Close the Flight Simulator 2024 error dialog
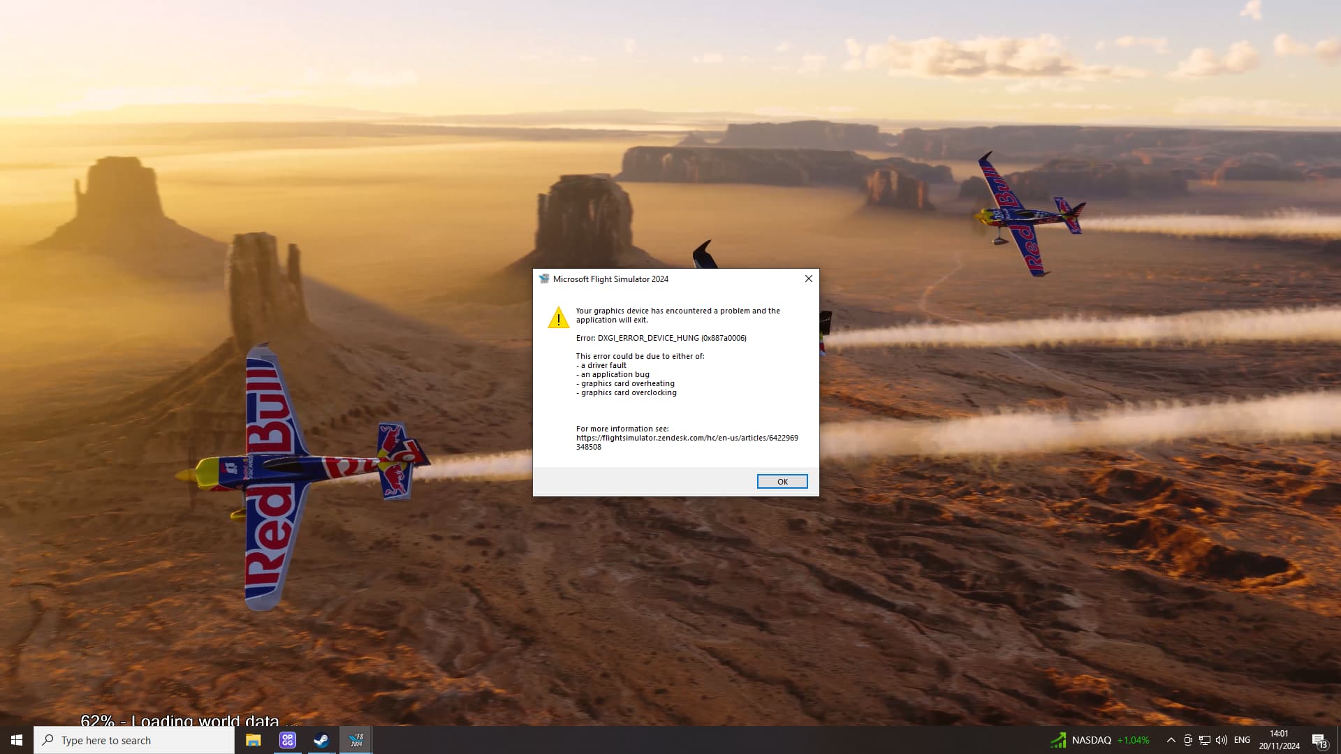This screenshot has height=754, width=1341. 809,279
